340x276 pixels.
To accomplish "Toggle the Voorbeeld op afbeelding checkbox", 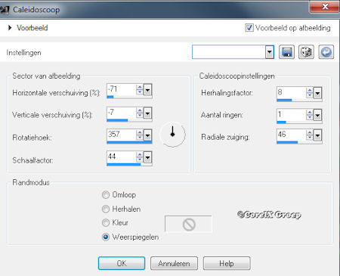I will [249, 27].
